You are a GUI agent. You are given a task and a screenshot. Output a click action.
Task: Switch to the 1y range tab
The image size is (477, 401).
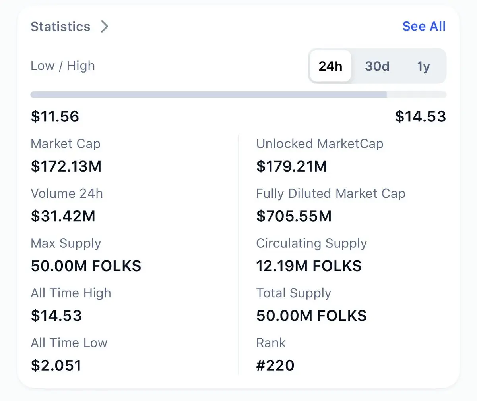[423, 66]
